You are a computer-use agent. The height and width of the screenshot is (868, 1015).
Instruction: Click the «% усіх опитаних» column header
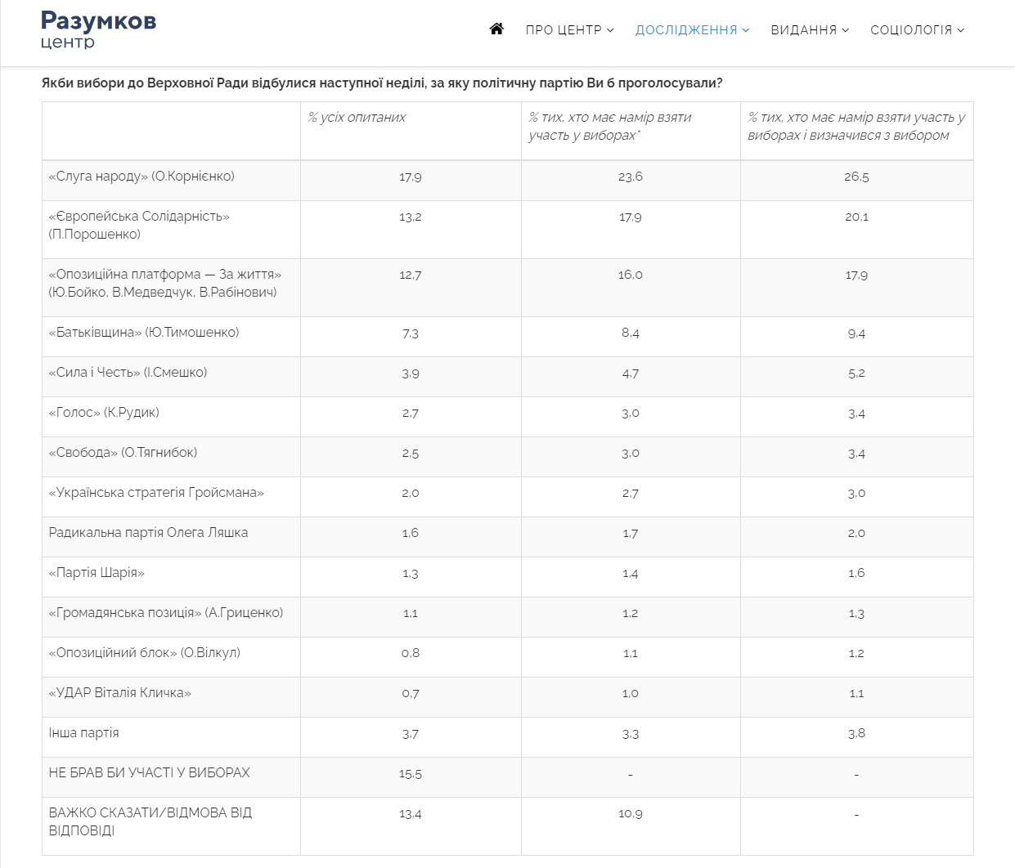357,118
